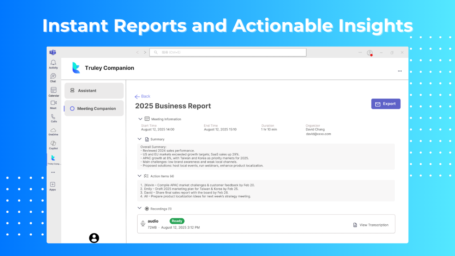This screenshot has width=455, height=256.
Task: Click the 'Main challenges' summary line
Action: [x=189, y=162]
